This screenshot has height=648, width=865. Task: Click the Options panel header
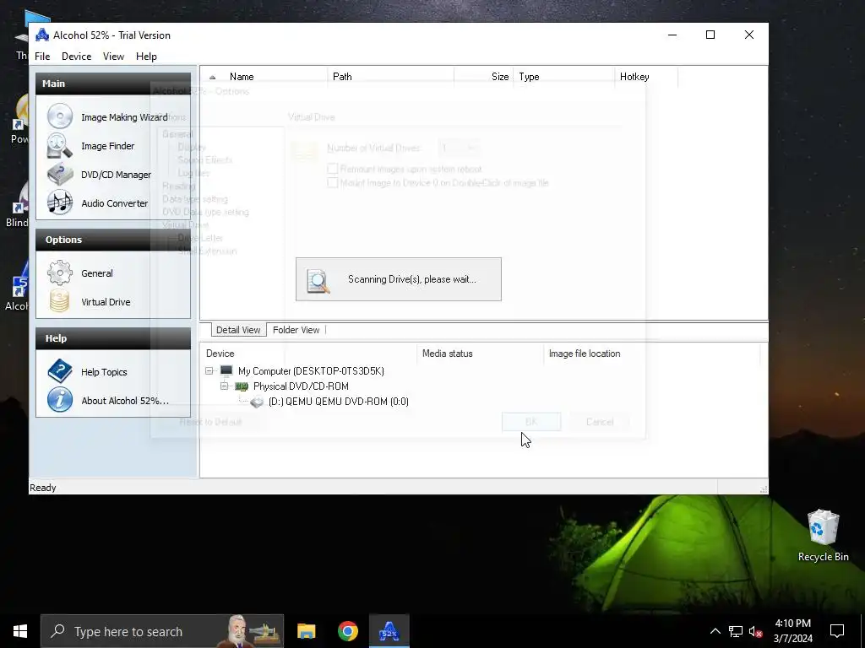[x=113, y=239]
